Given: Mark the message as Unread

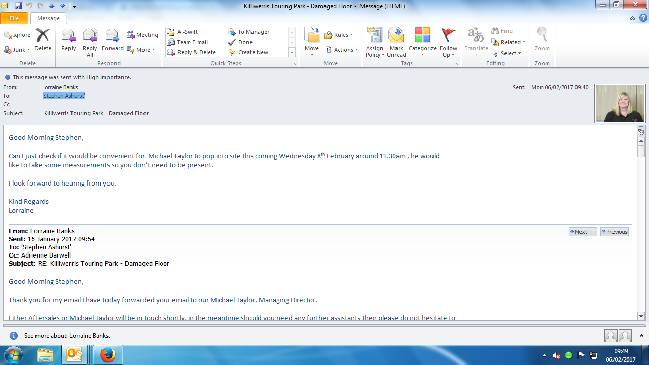Looking at the screenshot, I should coord(396,42).
